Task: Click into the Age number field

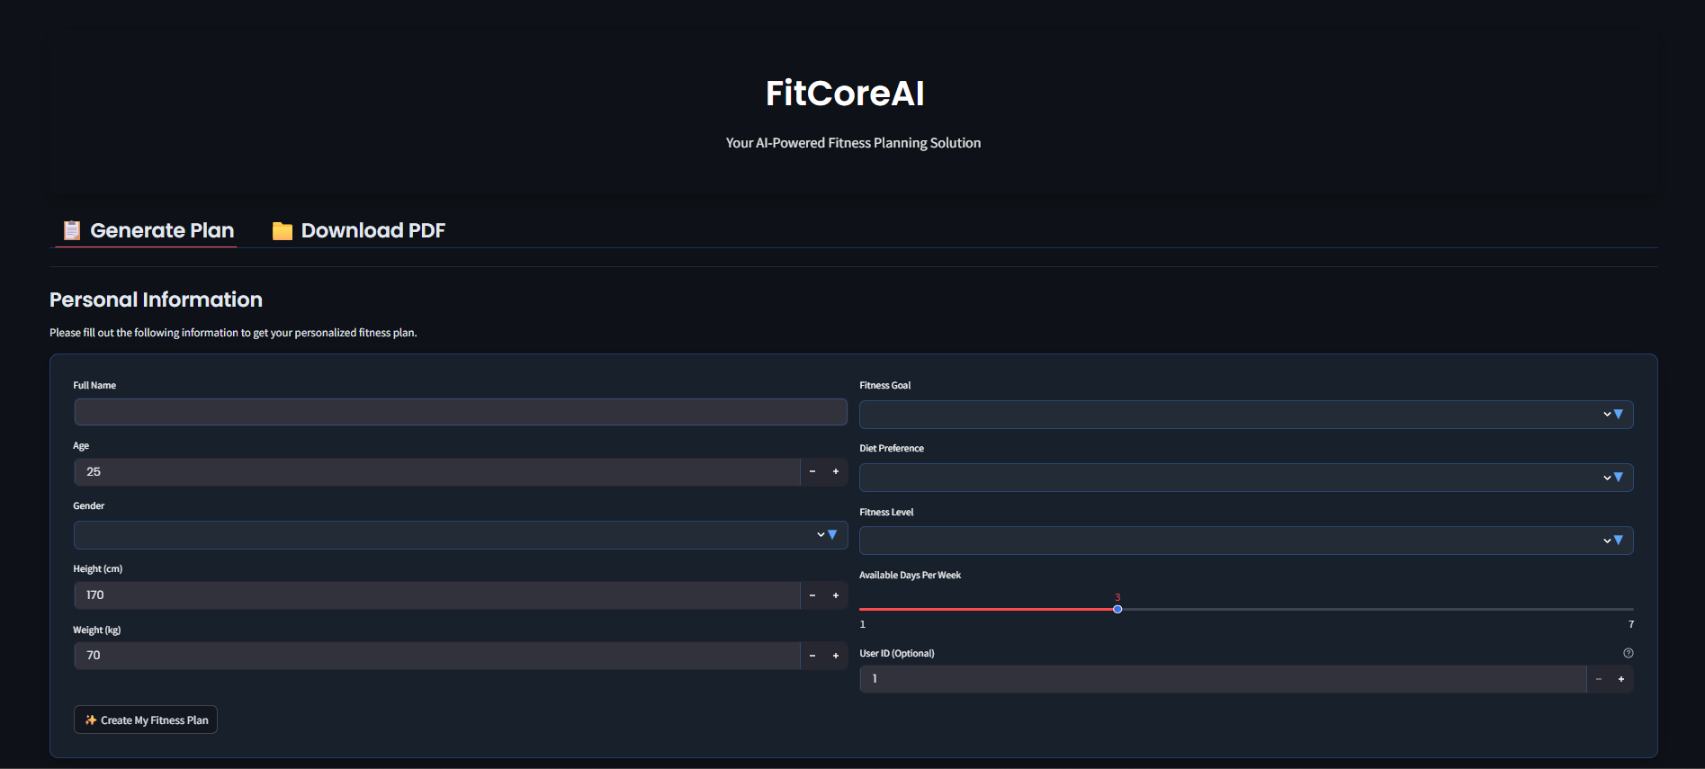Action: click(437, 472)
